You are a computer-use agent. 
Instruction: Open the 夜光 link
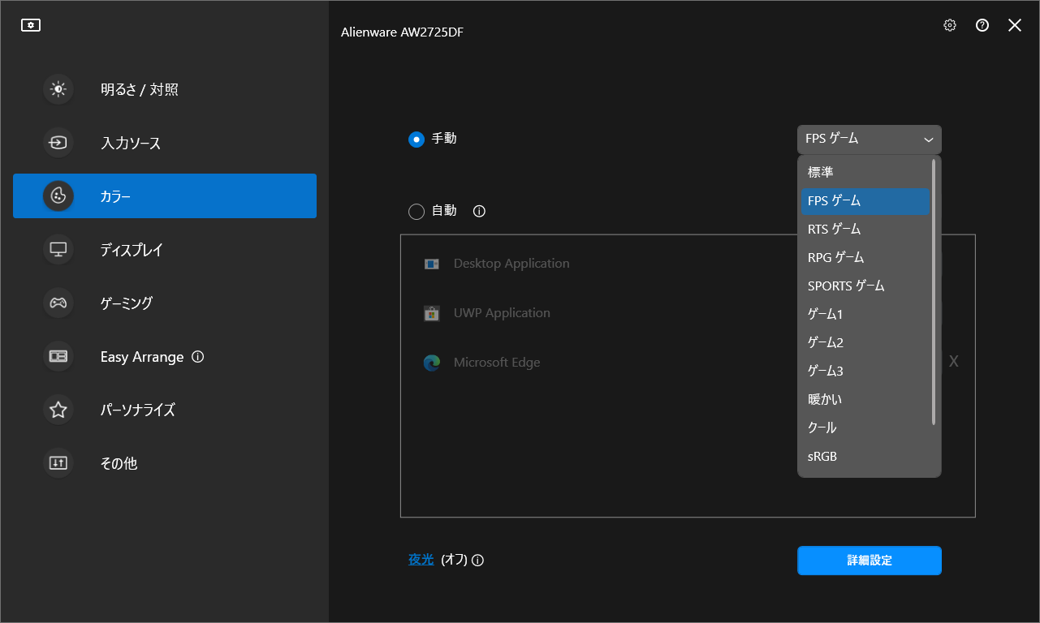pos(421,560)
